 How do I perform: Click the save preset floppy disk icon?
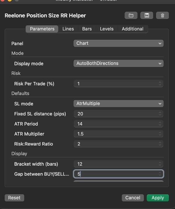[x=147, y=16]
